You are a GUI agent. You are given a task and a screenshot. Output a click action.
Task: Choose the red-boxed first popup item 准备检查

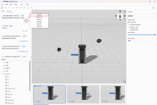point(39,15)
